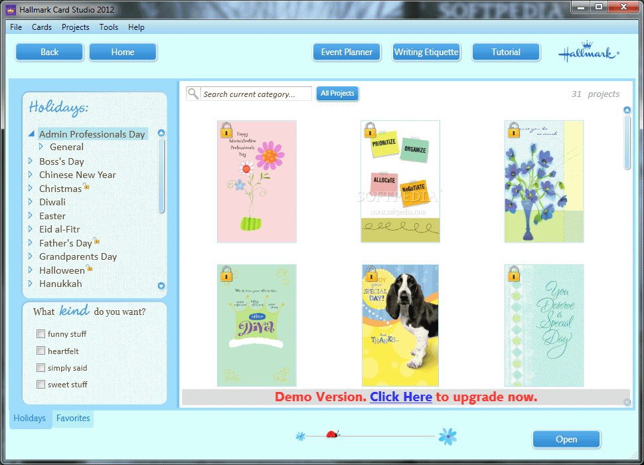The width and height of the screenshot is (644, 465).
Task: Select the blue flowers in vase card
Action: pyautogui.click(x=544, y=181)
